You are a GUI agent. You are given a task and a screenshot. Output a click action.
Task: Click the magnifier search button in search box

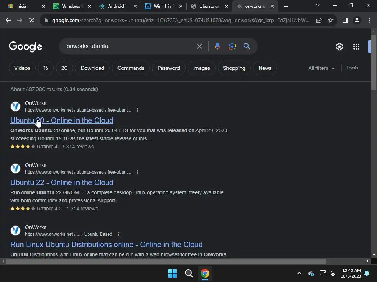click(x=247, y=46)
